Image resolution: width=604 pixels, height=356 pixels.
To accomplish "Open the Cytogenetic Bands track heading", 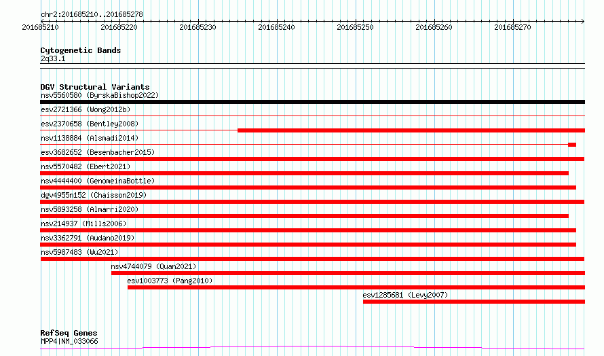I will click(81, 50).
